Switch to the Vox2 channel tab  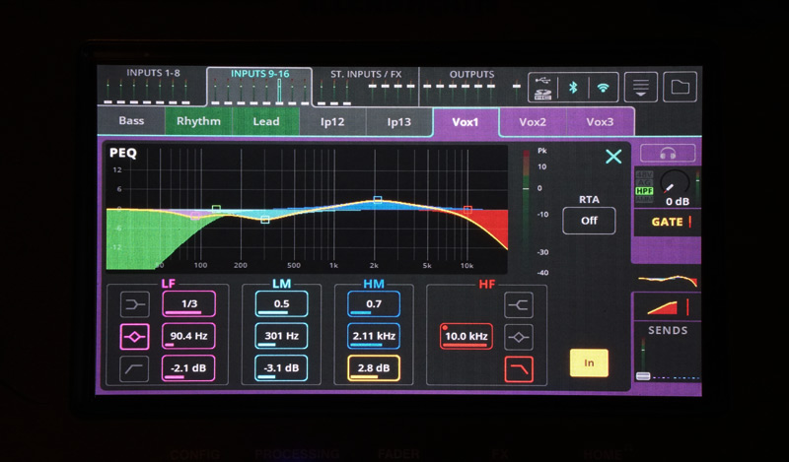pyautogui.click(x=533, y=122)
